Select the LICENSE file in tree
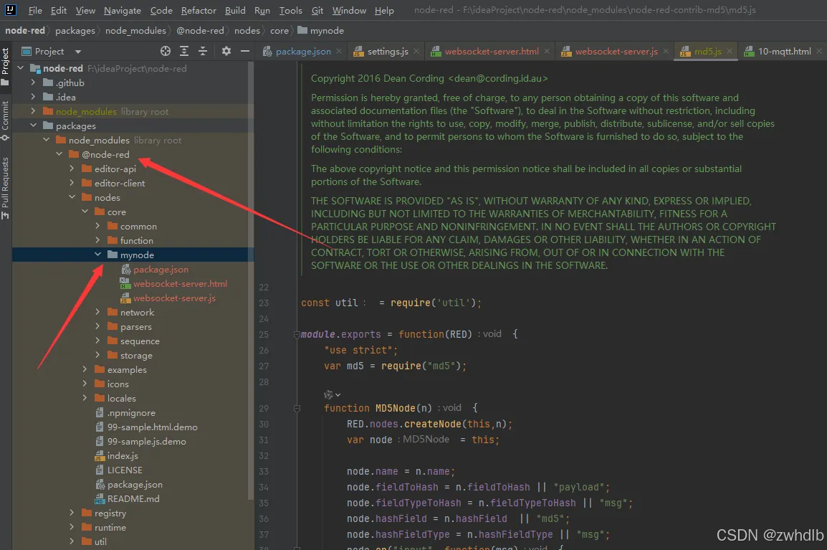Image resolution: width=827 pixels, height=550 pixels. [x=125, y=470]
